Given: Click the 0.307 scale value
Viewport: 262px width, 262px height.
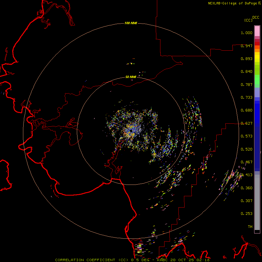Looking at the screenshot, I should coord(247,201).
